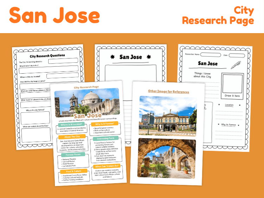Click the box under 'What can visitors do'
The height and width of the screenshot is (198, 264).
pos(36,135)
